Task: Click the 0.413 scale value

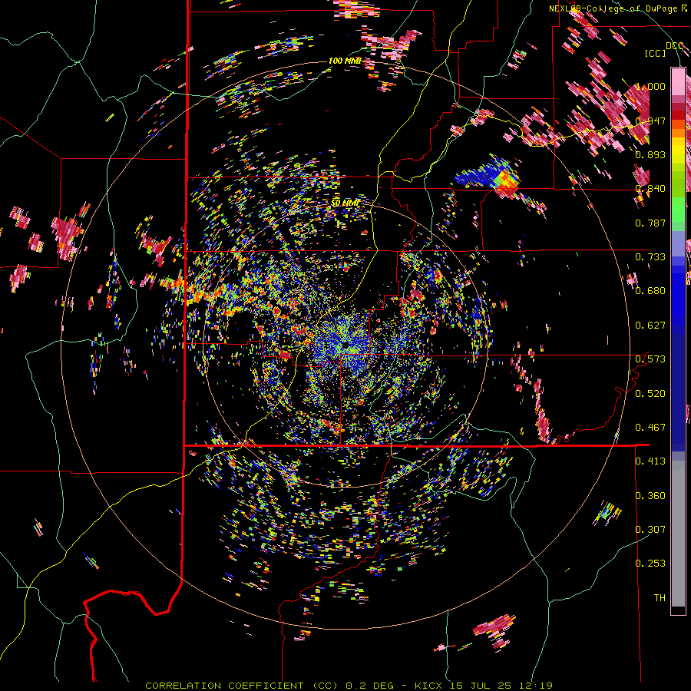Action: point(650,461)
